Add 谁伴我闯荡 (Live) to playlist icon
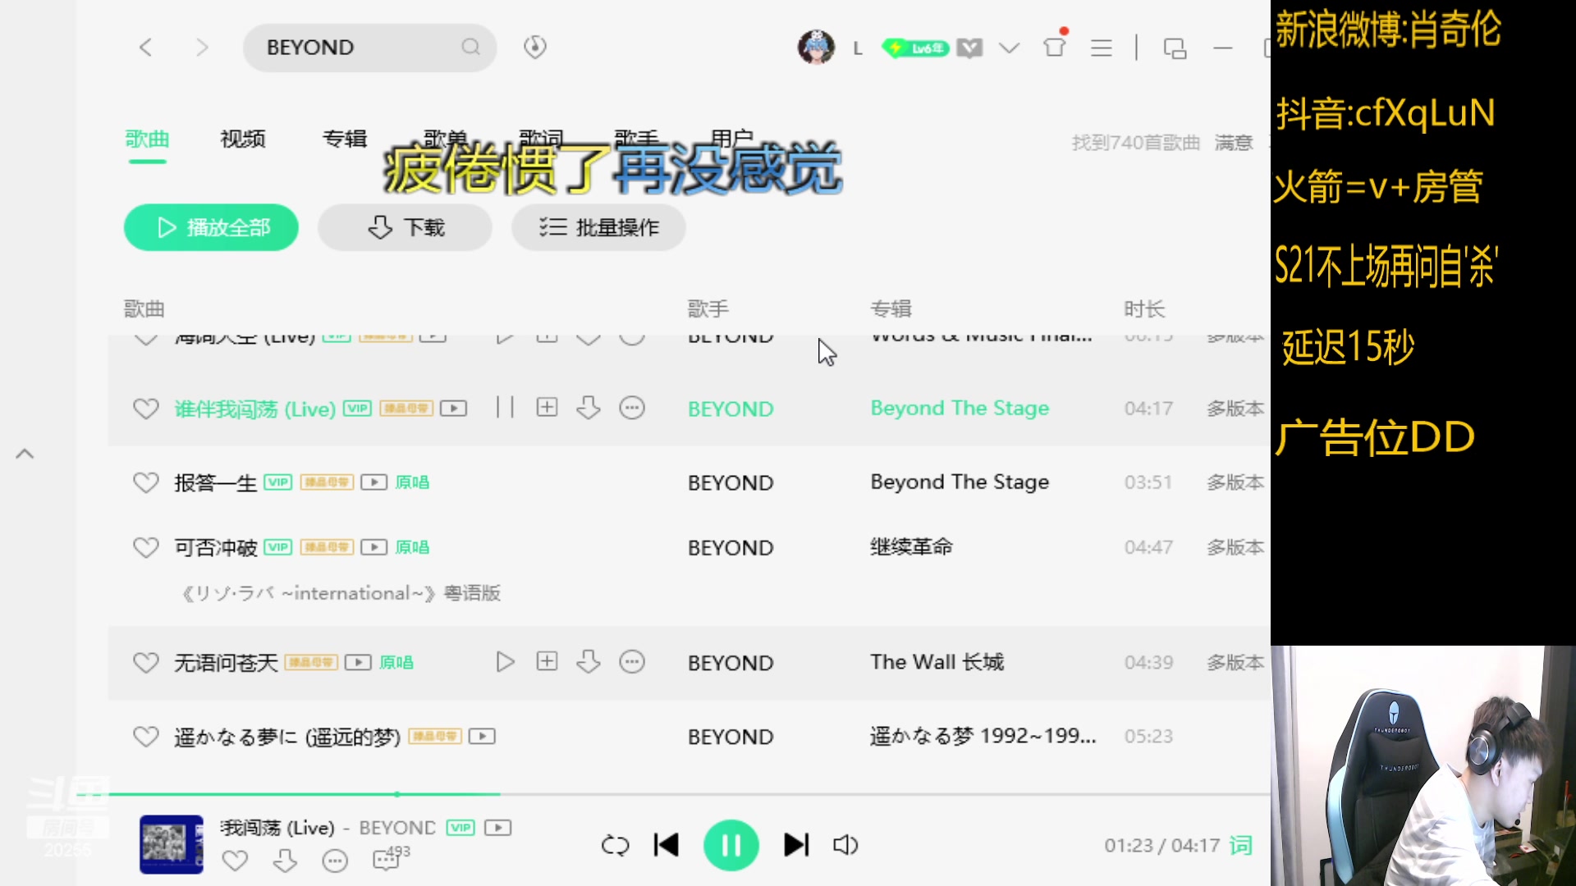This screenshot has width=1576, height=886. point(547,408)
